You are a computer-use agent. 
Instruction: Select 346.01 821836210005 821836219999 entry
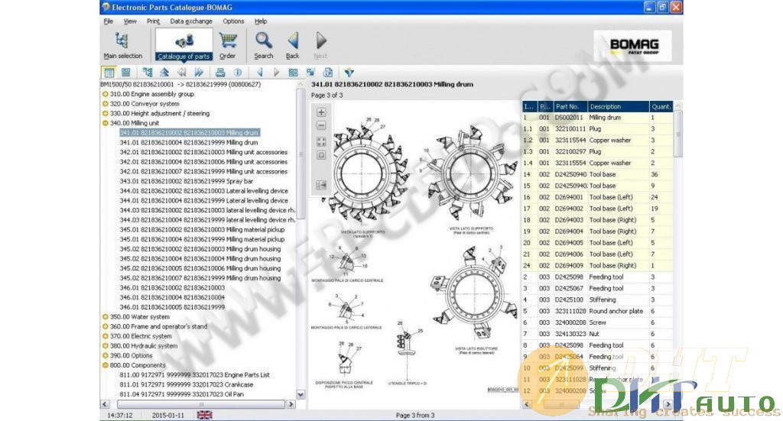172,307
